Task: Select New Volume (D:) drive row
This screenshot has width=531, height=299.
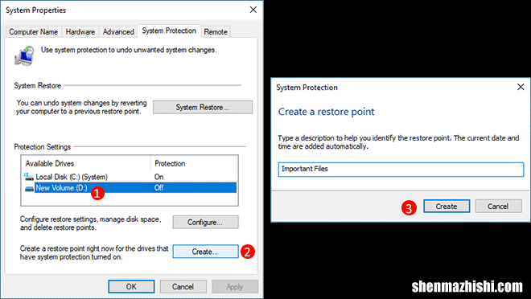Action: (130, 188)
